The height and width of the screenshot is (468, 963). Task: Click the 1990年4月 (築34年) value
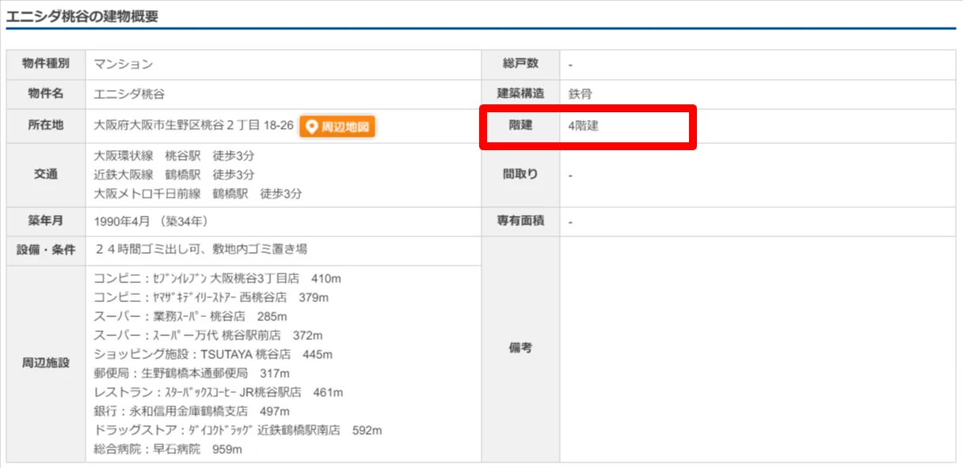pyautogui.click(x=150, y=221)
